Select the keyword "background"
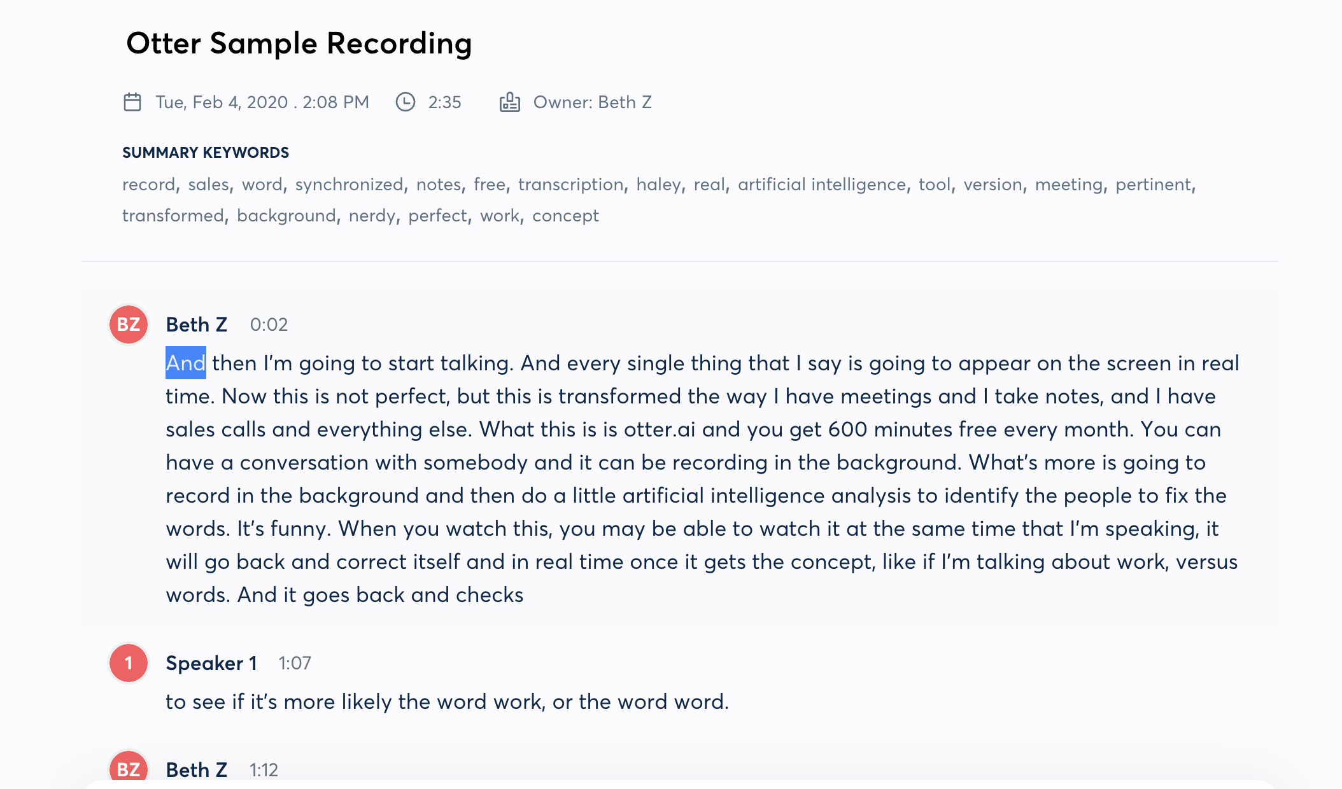Viewport: 1342px width, 789px height. click(x=286, y=216)
